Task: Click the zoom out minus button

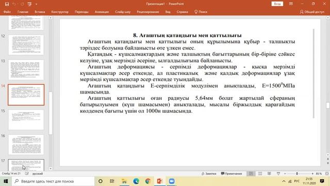Action: [x=285, y=174]
